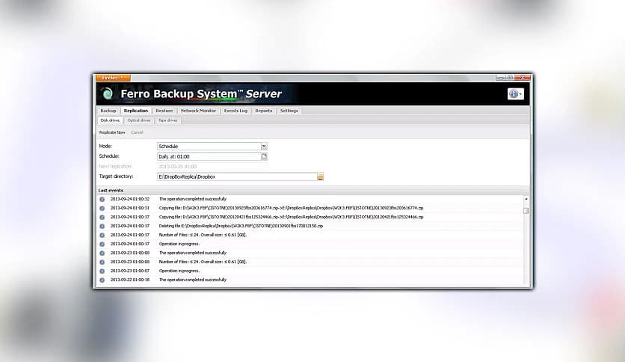Minimize the Ferro Backup System window
Screen dimensions: 625x362
tap(501, 78)
